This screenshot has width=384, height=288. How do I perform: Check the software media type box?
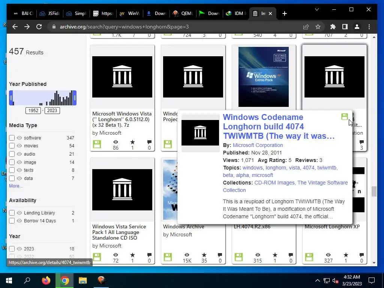12,138
